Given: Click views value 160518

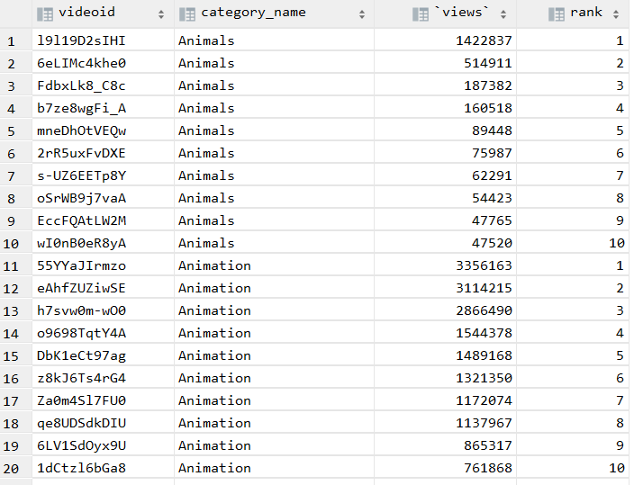Looking at the screenshot, I should (x=488, y=108).
